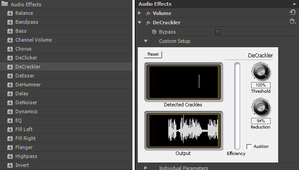
Task: Check the Audition checkbox
Action: (249, 147)
